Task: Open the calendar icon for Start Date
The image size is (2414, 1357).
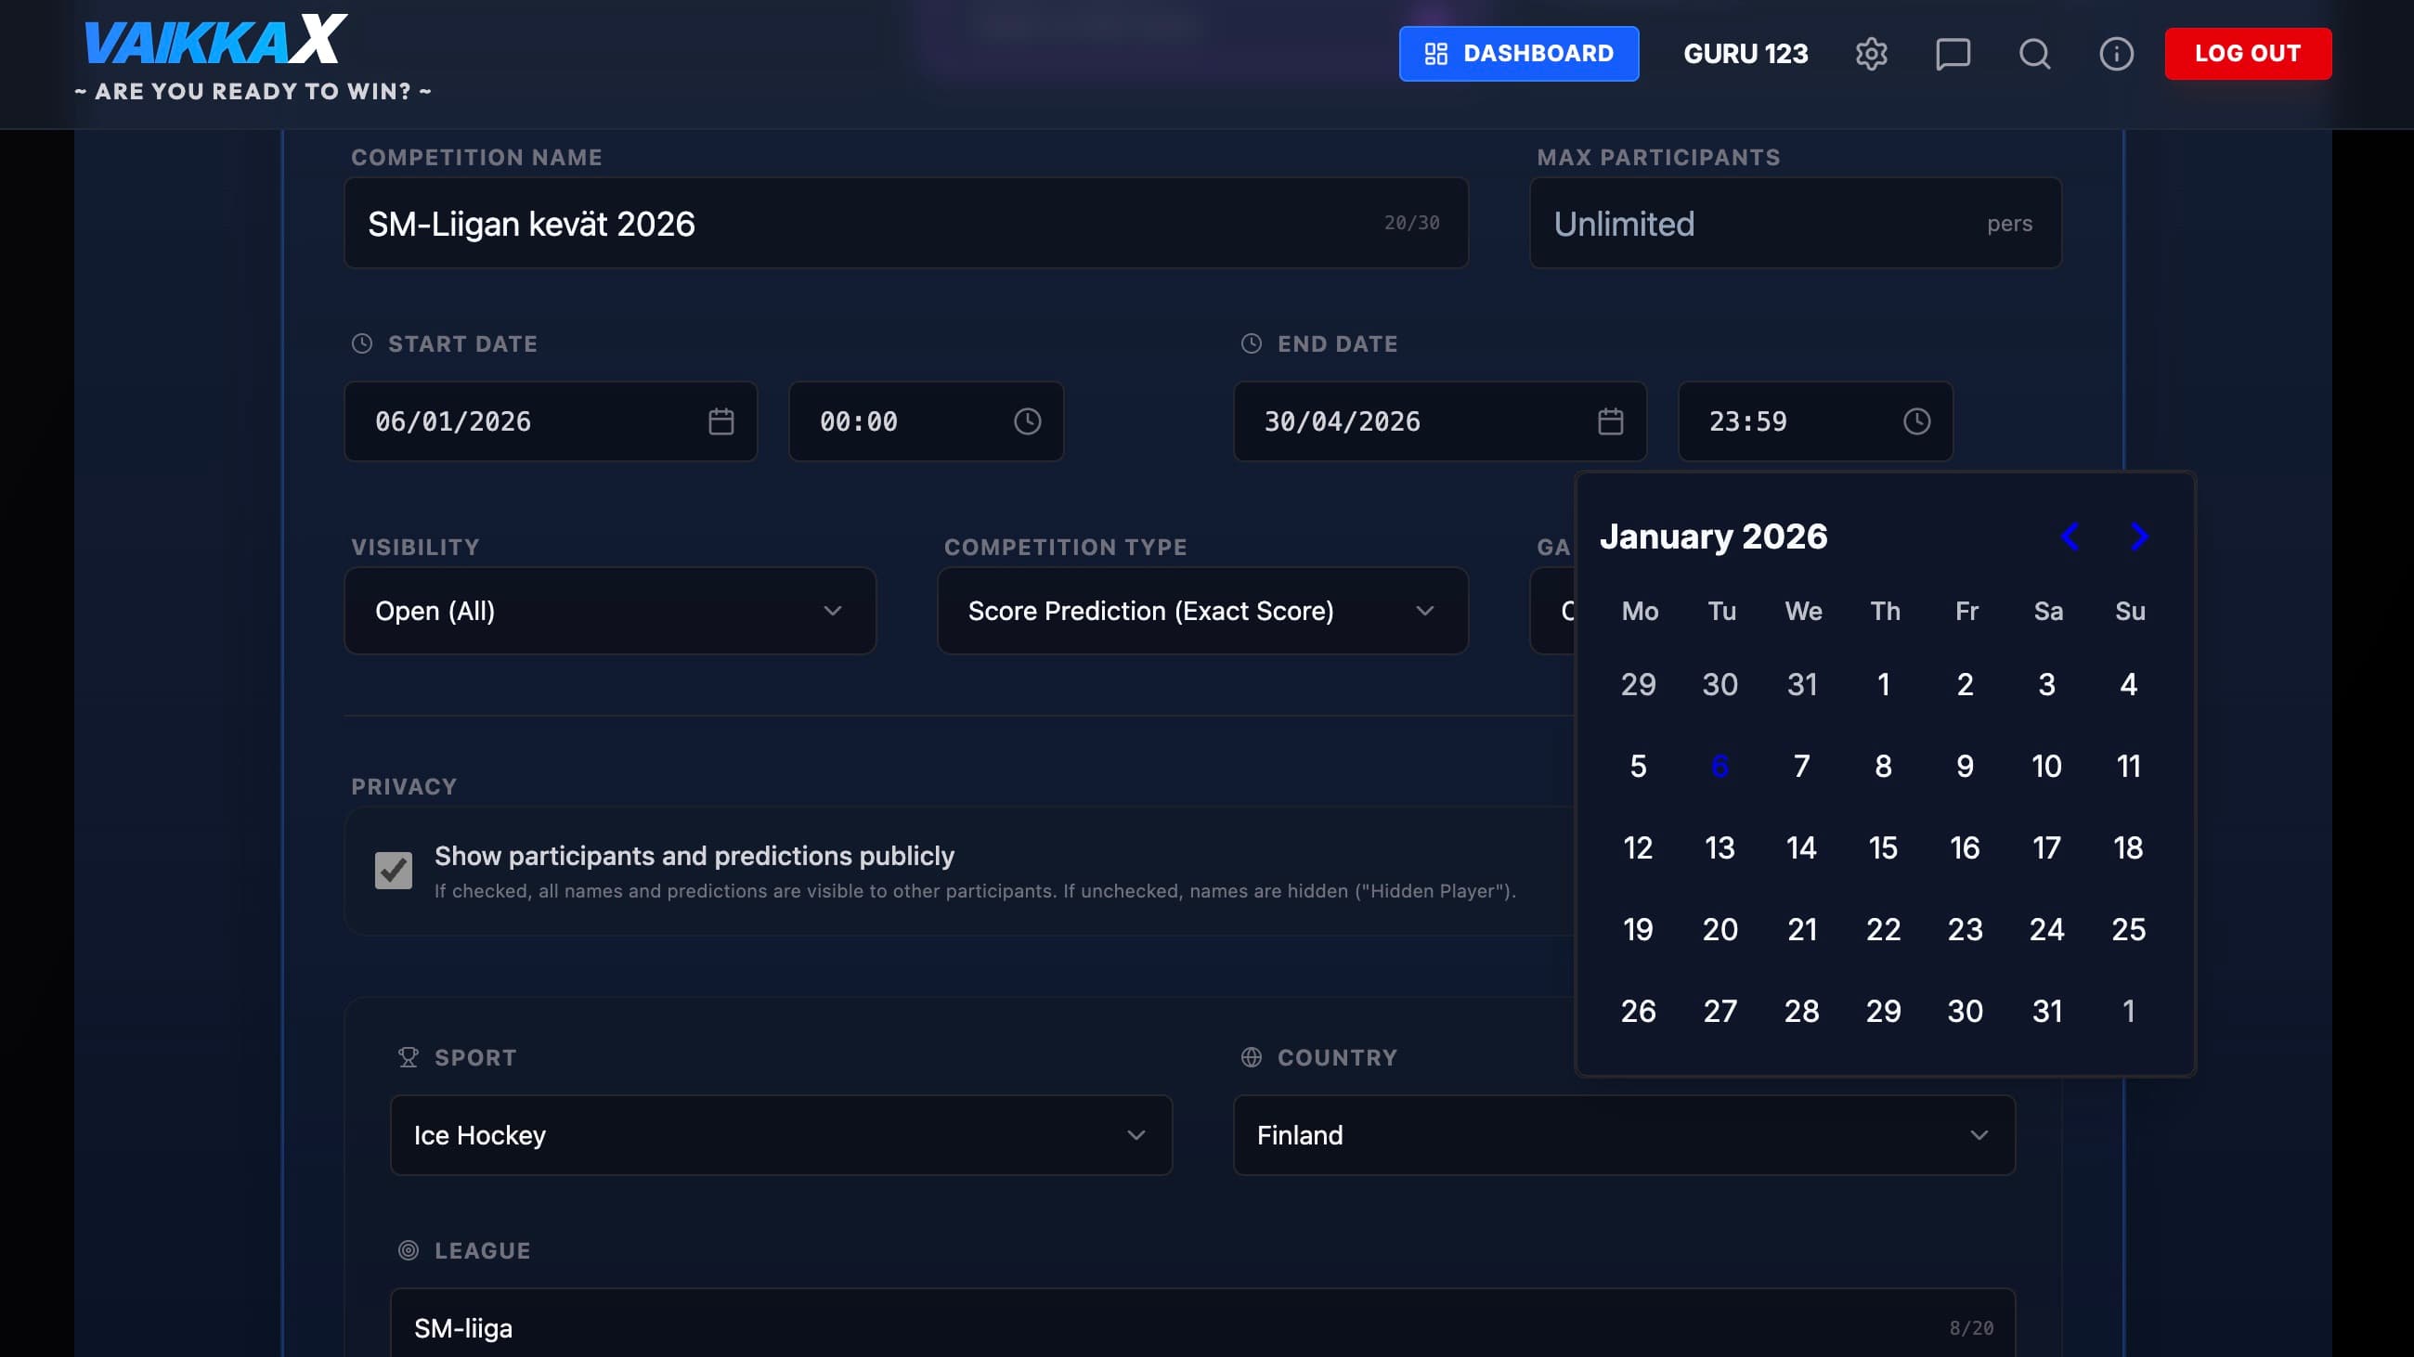Action: [720, 421]
